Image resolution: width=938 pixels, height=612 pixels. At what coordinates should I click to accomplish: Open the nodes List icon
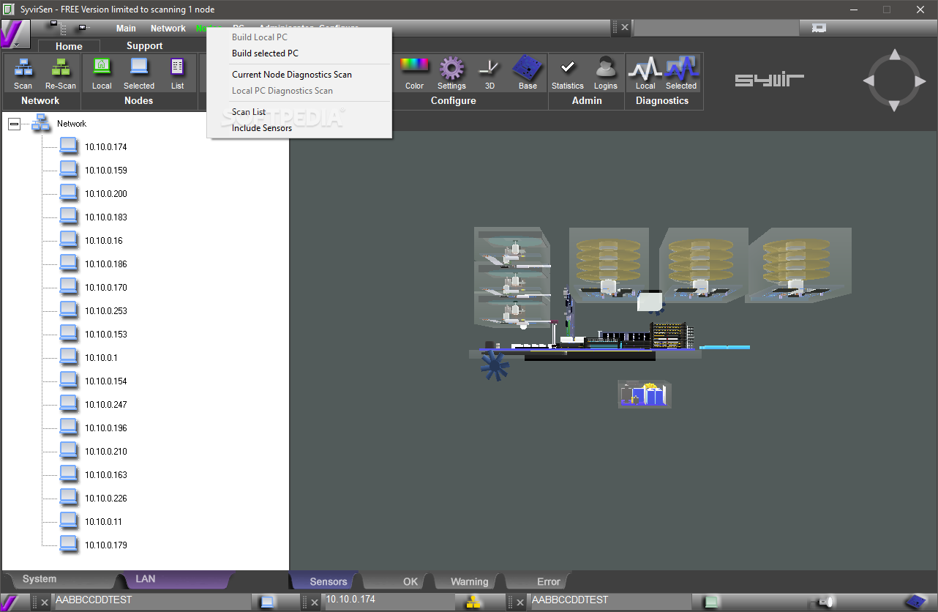click(x=178, y=67)
